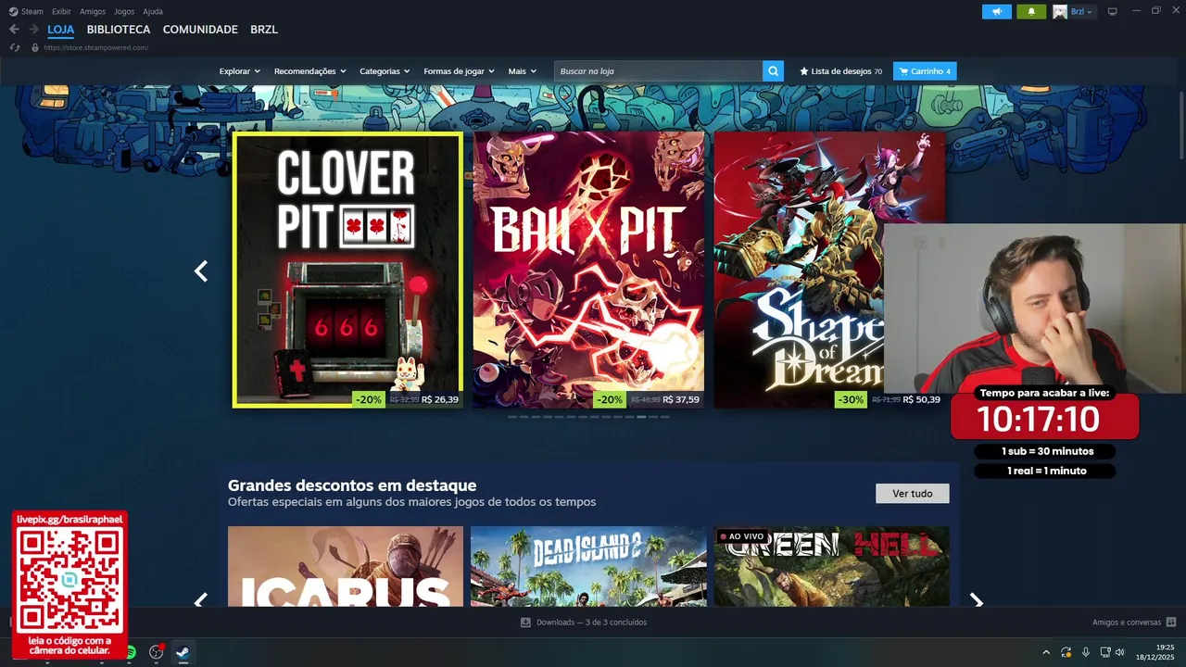The height and width of the screenshot is (667, 1186).
Task: Open the Icarus discount card
Action: pyautogui.click(x=346, y=566)
